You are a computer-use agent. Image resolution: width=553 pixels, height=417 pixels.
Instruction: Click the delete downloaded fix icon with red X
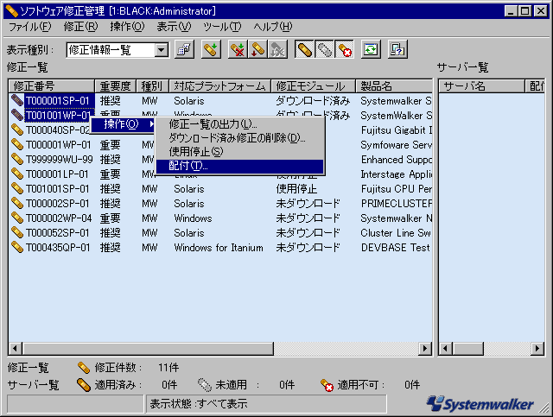(238, 50)
